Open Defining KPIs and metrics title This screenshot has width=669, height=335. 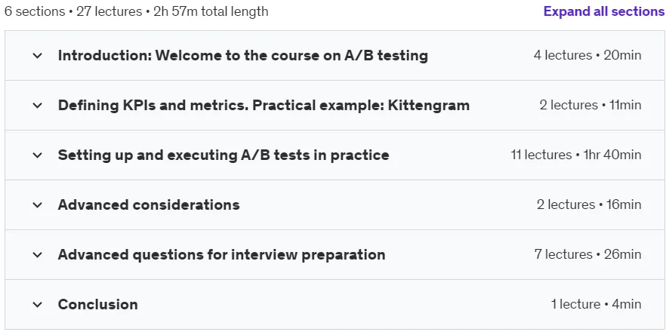264,106
